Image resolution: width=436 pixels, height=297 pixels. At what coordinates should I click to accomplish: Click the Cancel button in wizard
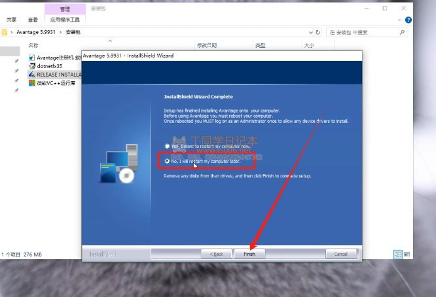pyautogui.click(x=340, y=254)
